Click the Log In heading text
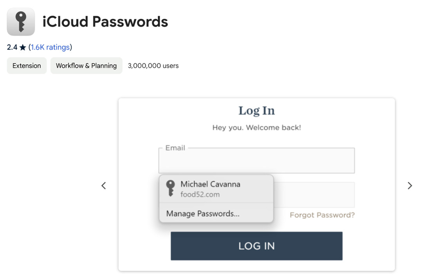 pos(257,111)
